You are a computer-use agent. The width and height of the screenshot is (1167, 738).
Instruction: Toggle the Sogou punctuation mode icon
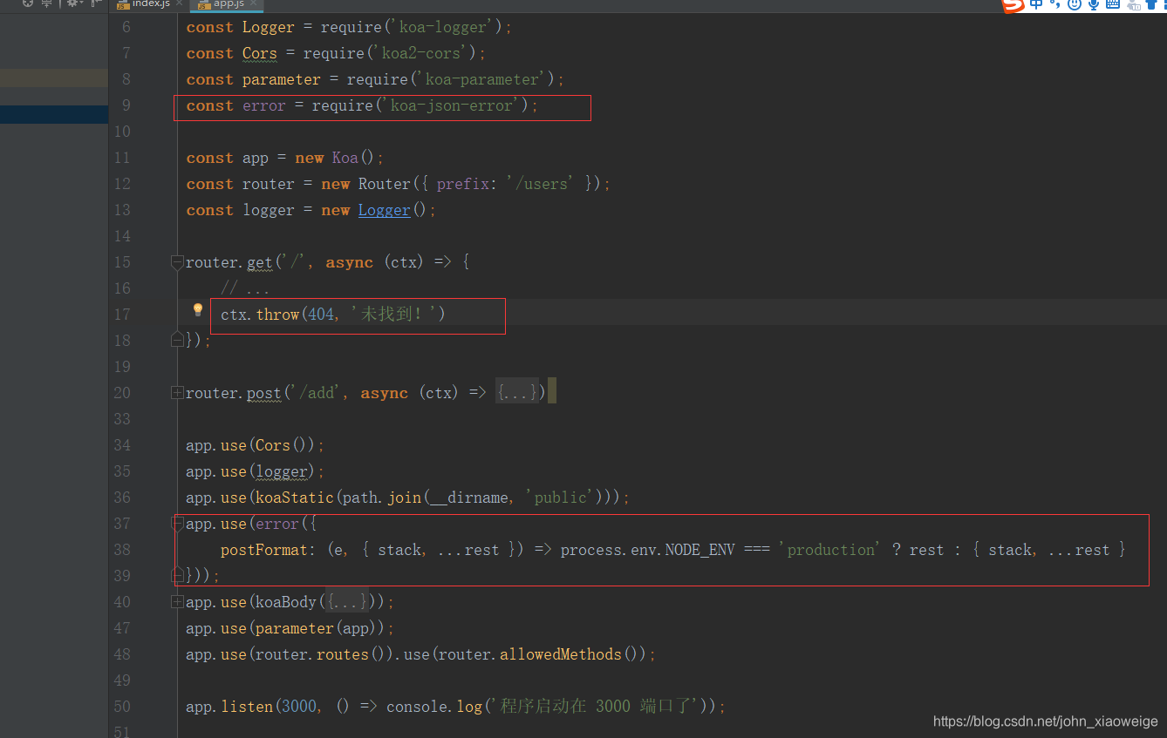(x=1055, y=4)
